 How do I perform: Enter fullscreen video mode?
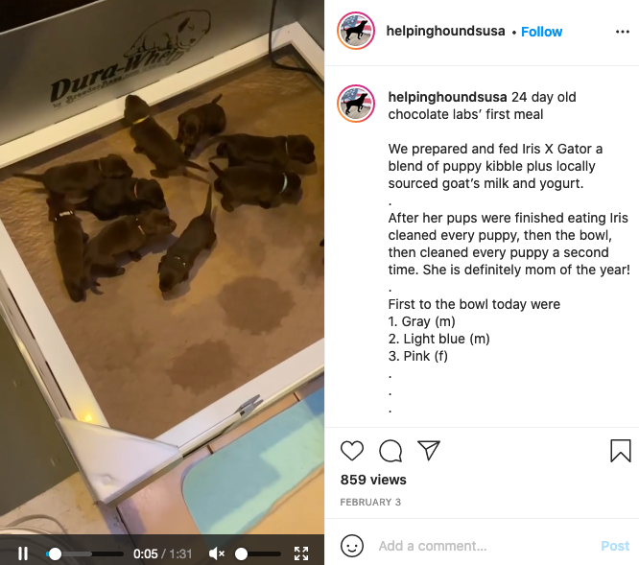[301, 553]
